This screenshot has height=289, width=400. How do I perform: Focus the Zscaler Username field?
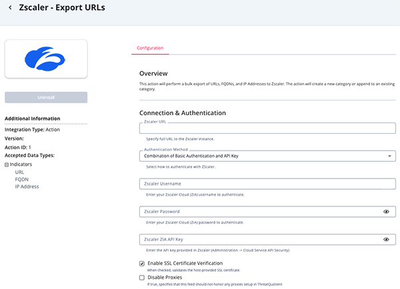click(x=267, y=184)
